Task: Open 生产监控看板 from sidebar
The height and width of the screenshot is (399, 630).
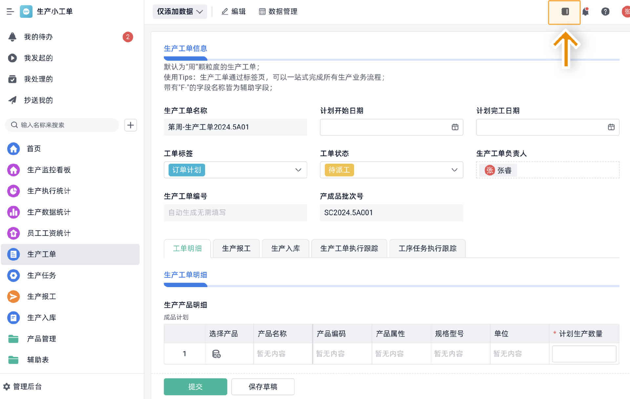Action: (x=49, y=170)
